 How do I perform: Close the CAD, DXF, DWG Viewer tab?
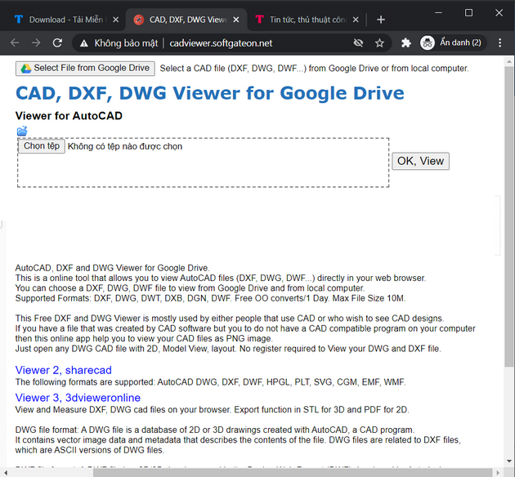235,20
